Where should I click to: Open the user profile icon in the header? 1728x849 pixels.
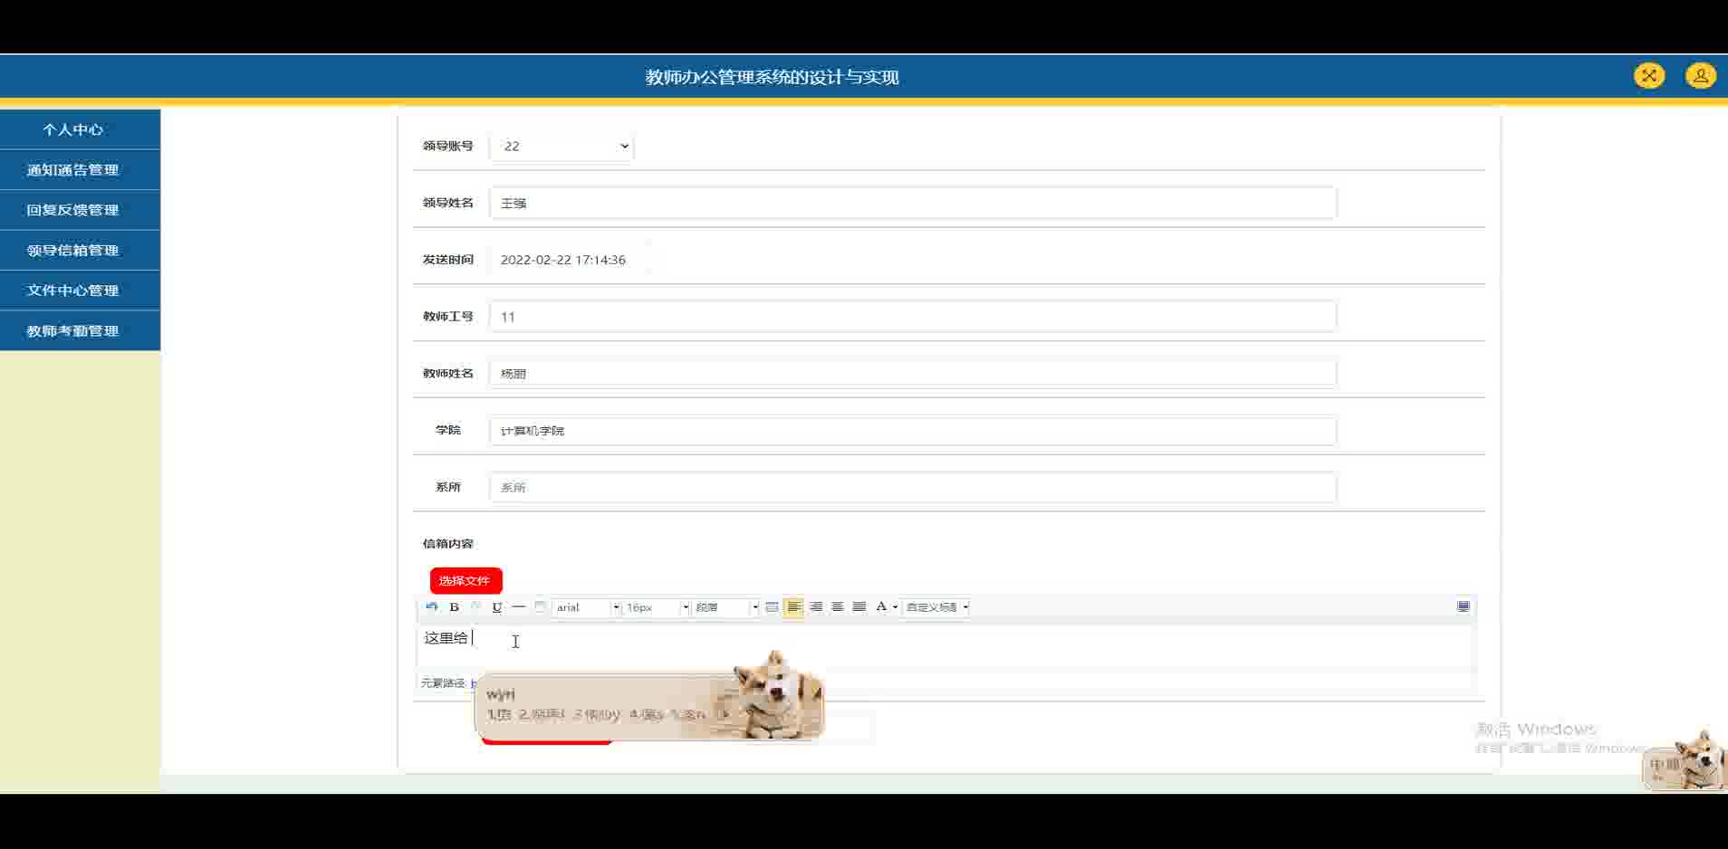1701,76
